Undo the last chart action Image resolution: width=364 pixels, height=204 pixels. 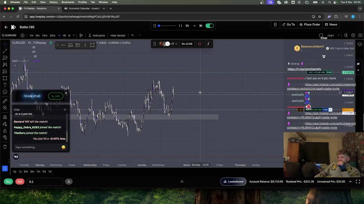133,35
